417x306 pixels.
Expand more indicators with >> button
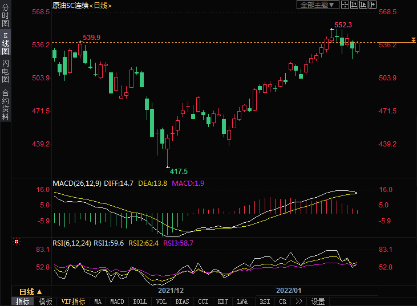click(298, 301)
